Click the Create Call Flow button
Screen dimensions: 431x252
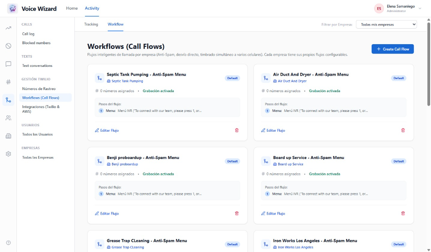pos(393,49)
